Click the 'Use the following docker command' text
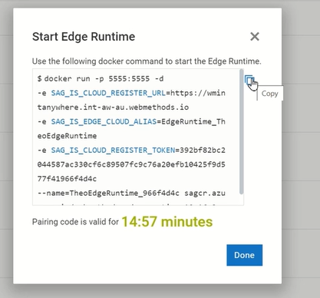The width and height of the screenshot is (320, 298). pyautogui.click(x=147, y=61)
